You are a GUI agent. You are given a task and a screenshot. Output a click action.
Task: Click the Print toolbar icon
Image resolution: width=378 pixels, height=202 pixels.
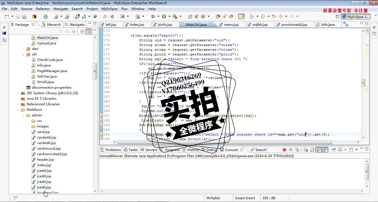click(24, 16)
